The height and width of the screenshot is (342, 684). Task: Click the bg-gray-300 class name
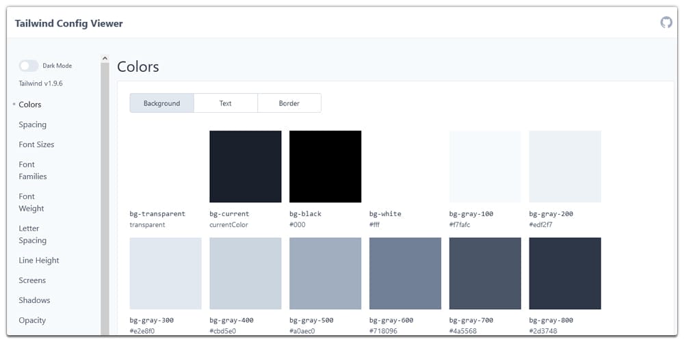pyautogui.click(x=151, y=320)
